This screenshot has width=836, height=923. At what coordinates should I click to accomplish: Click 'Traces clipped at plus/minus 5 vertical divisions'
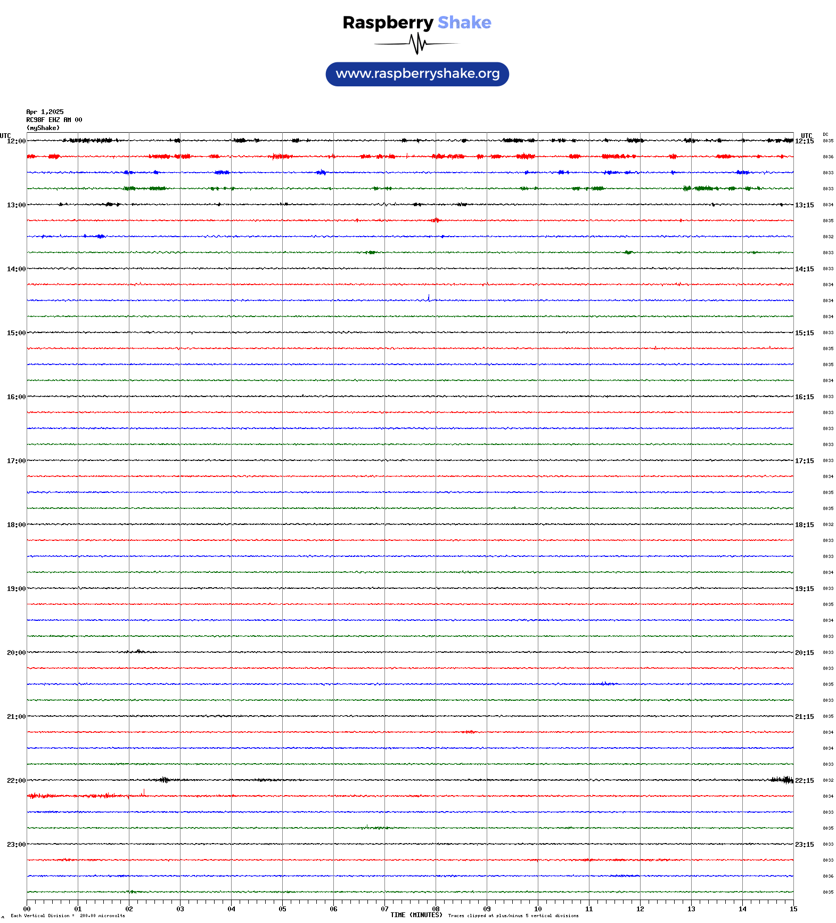pos(513,916)
